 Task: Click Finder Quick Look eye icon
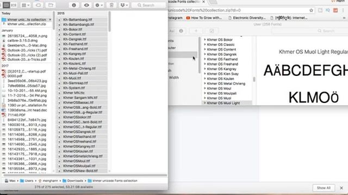(86, 5)
